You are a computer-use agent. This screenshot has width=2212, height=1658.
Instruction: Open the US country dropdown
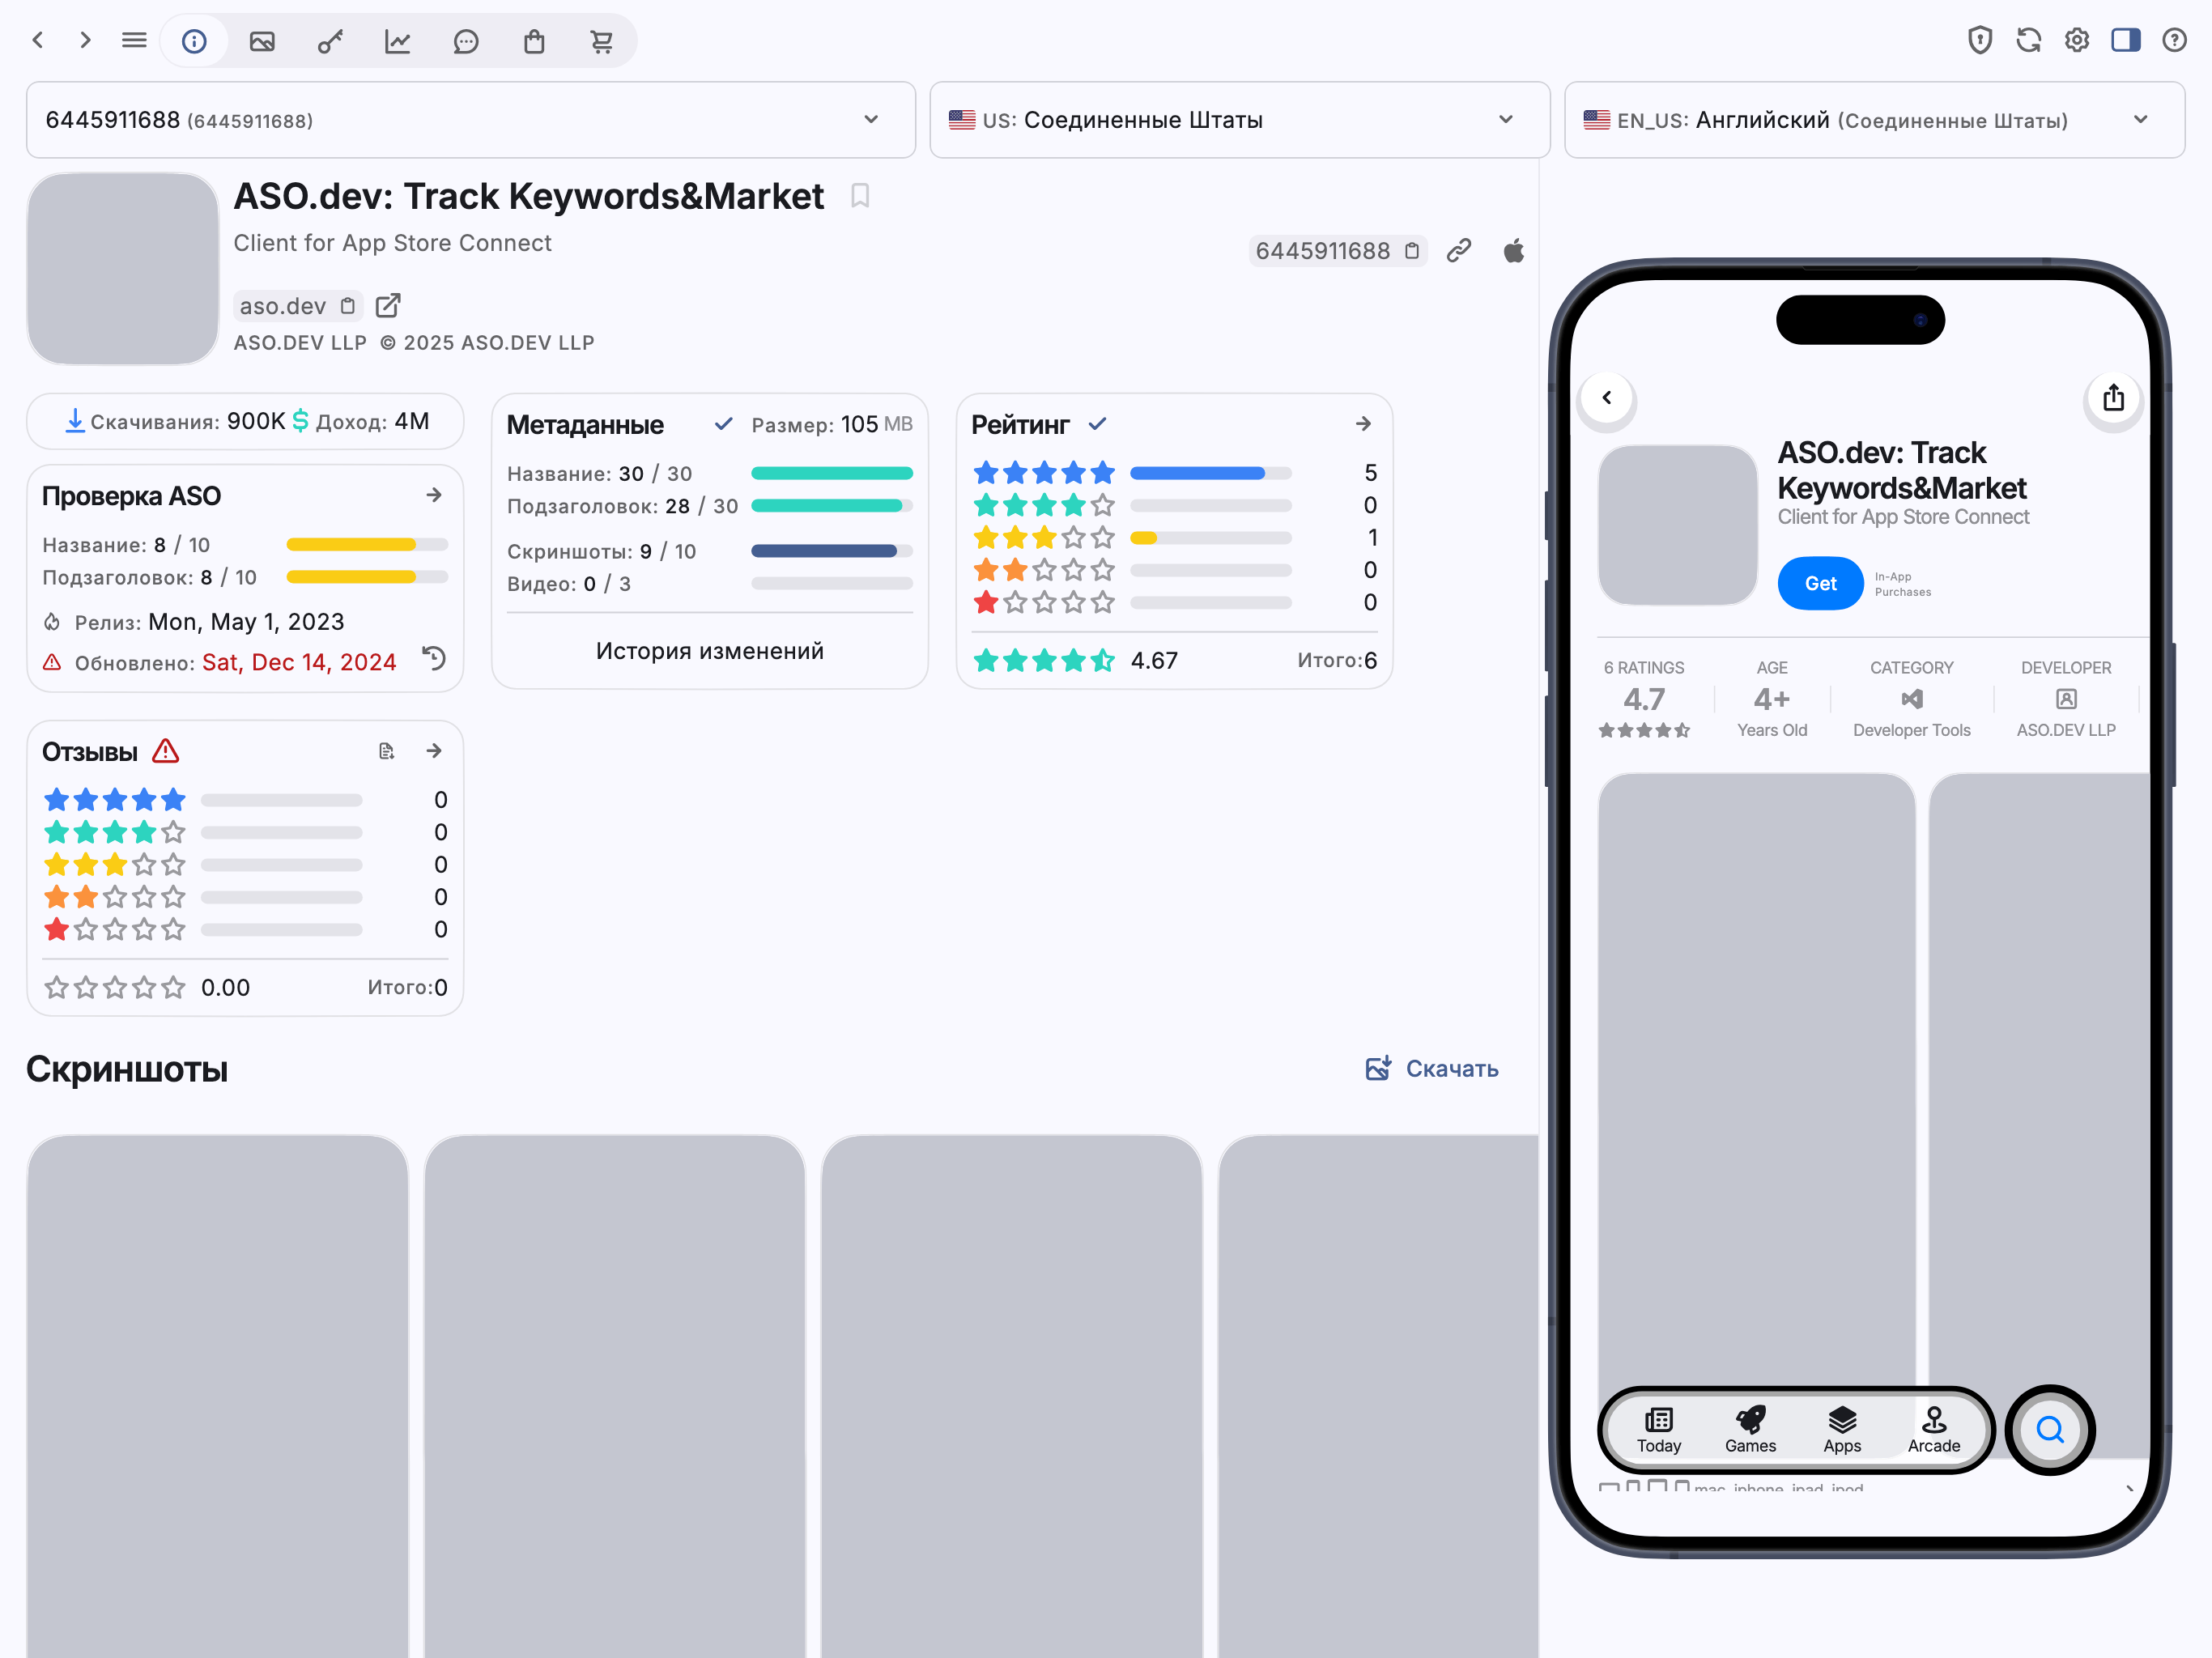1239,120
